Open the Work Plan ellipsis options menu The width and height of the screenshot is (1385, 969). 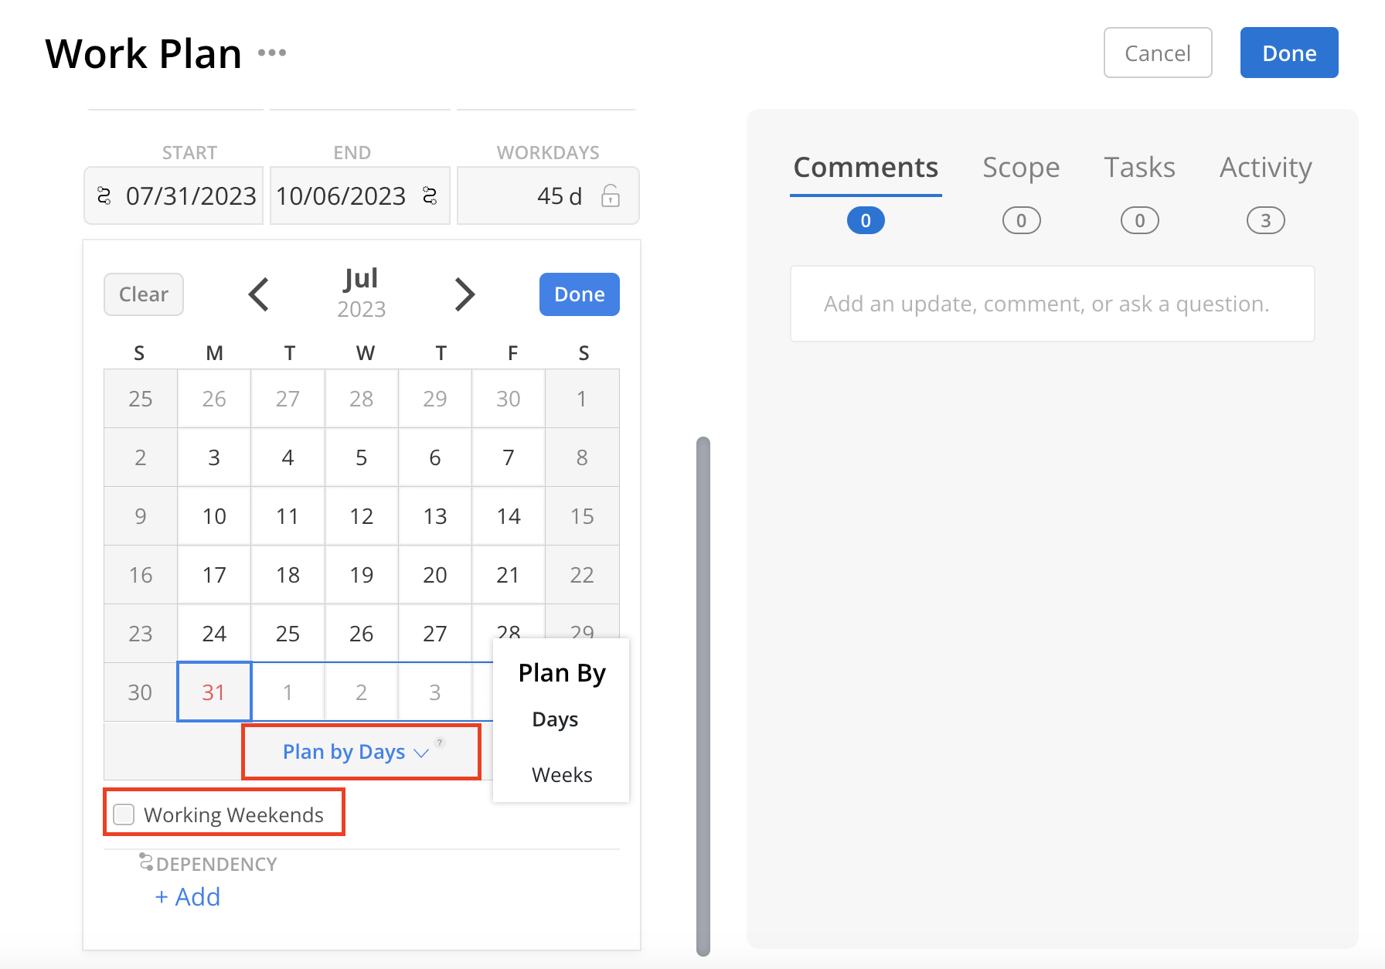click(272, 53)
